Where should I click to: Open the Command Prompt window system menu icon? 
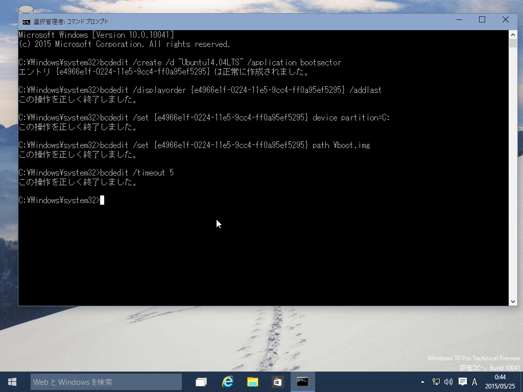pyautogui.click(x=26, y=21)
